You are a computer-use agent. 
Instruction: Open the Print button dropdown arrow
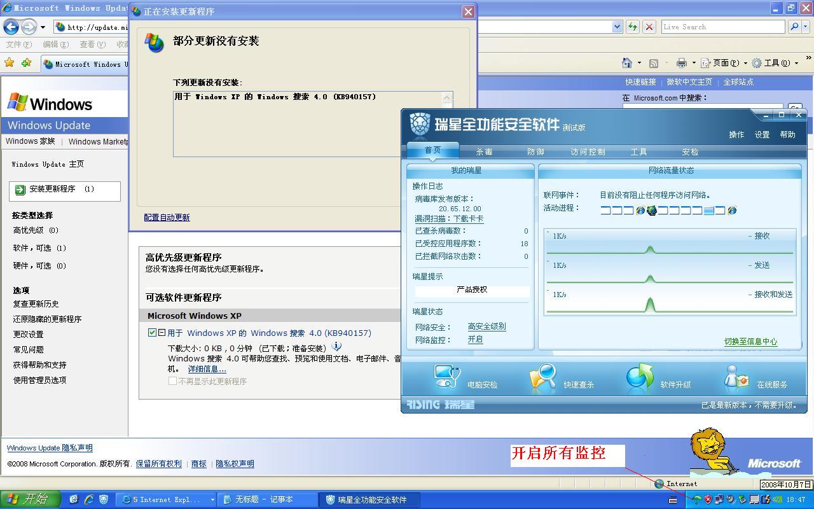pyautogui.click(x=694, y=63)
